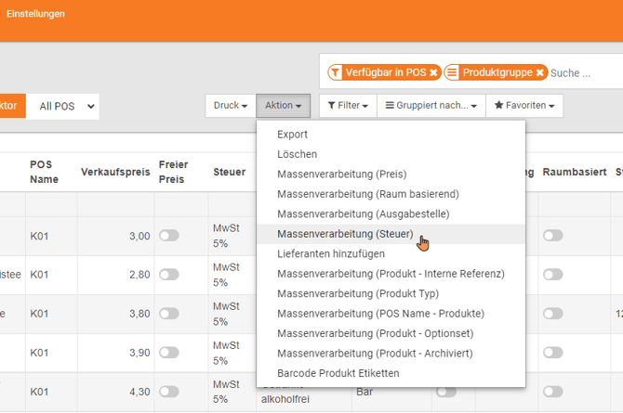Remove the 'Produktgruppe' grouping tag
Viewport: 623px width, 413px height.
tap(539, 72)
